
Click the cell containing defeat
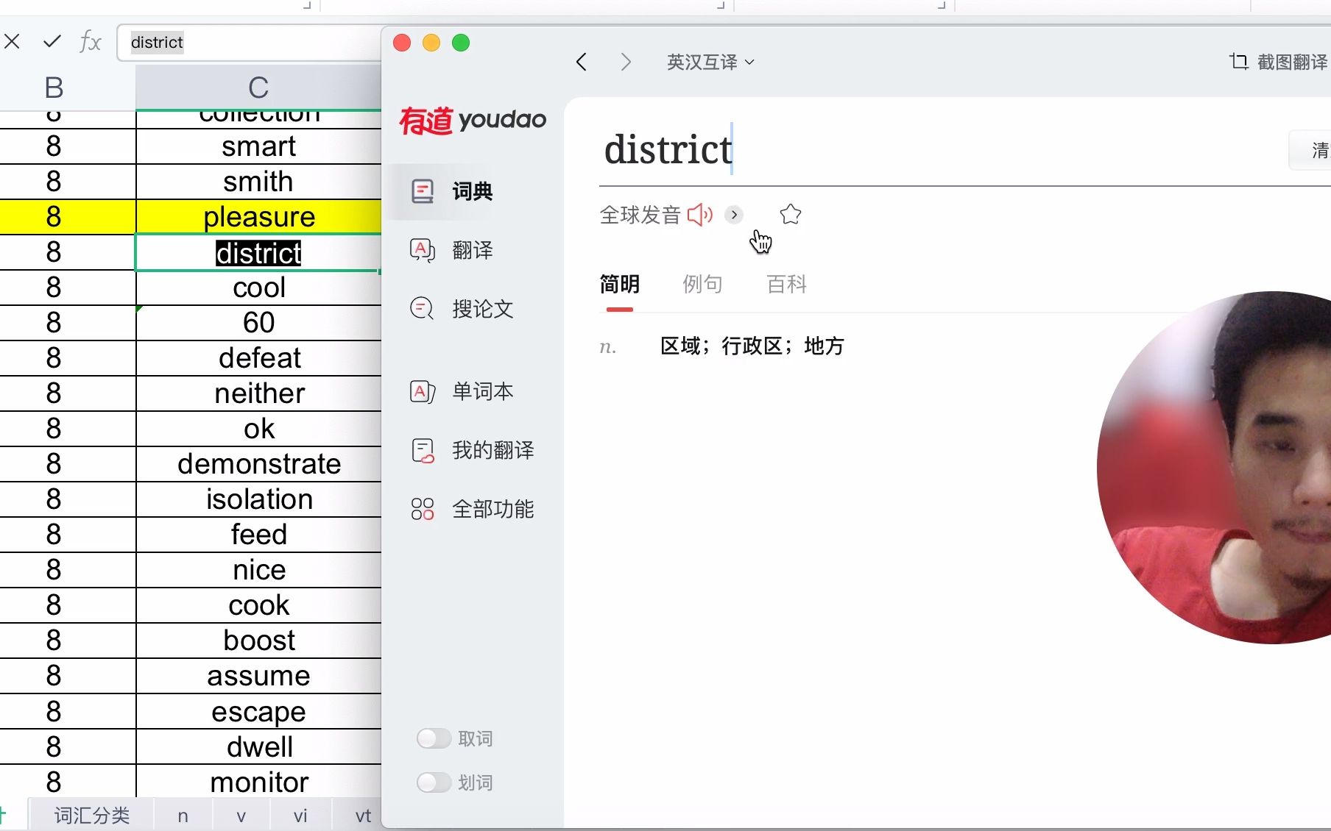click(x=259, y=358)
